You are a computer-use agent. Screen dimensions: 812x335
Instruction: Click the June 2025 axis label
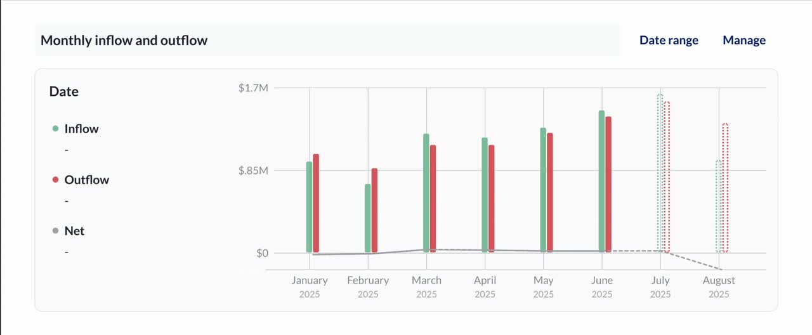coord(602,287)
